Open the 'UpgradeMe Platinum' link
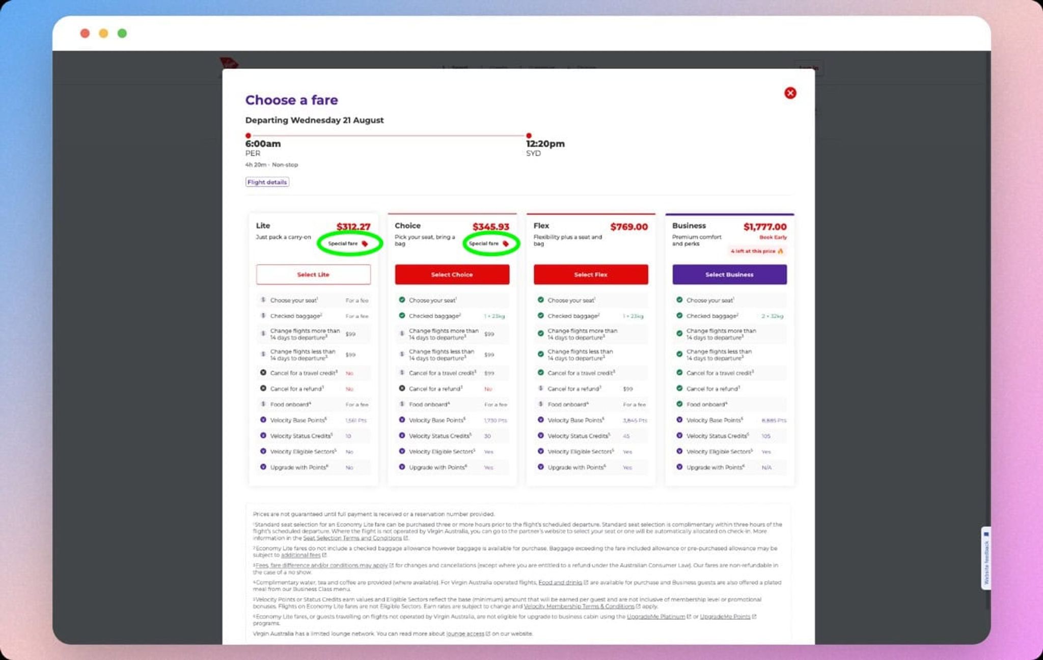Image resolution: width=1043 pixels, height=660 pixels. click(x=656, y=617)
